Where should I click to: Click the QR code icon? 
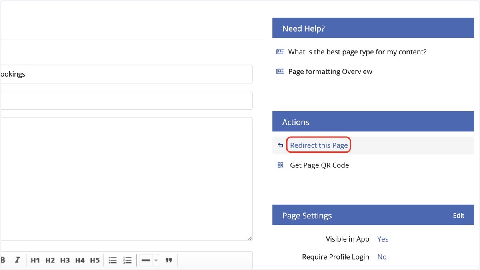tap(280, 165)
